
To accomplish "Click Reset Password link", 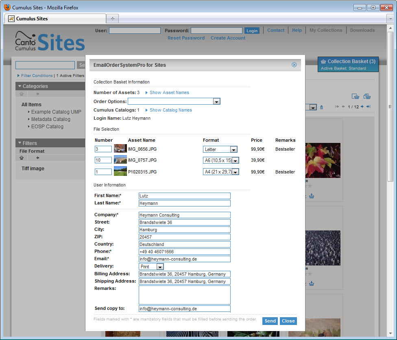I will point(186,38).
